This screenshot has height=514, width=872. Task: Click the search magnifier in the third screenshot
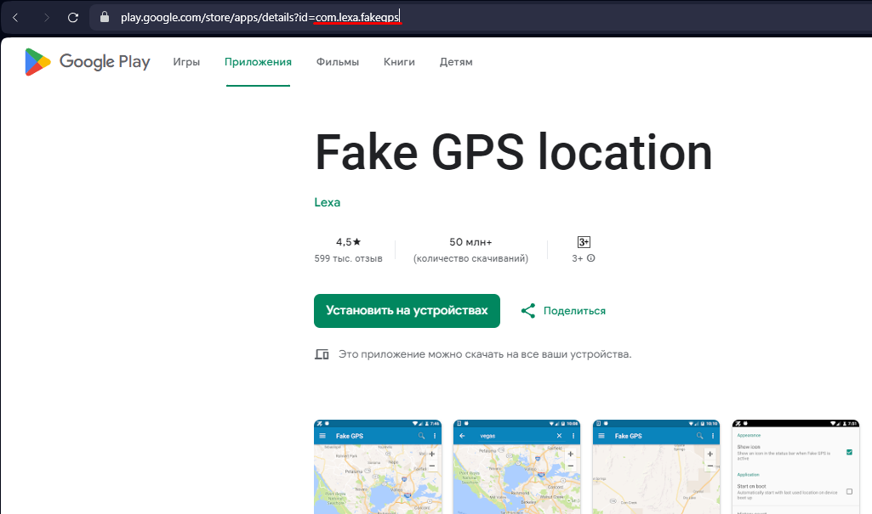coord(699,436)
